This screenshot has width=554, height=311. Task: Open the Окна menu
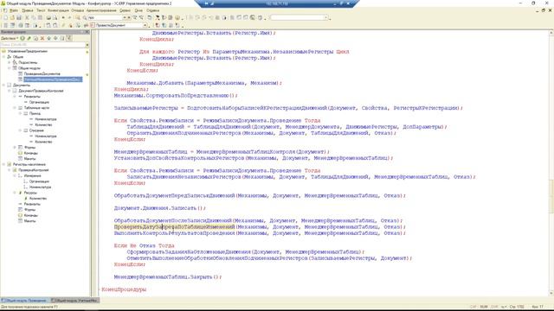coord(138,10)
